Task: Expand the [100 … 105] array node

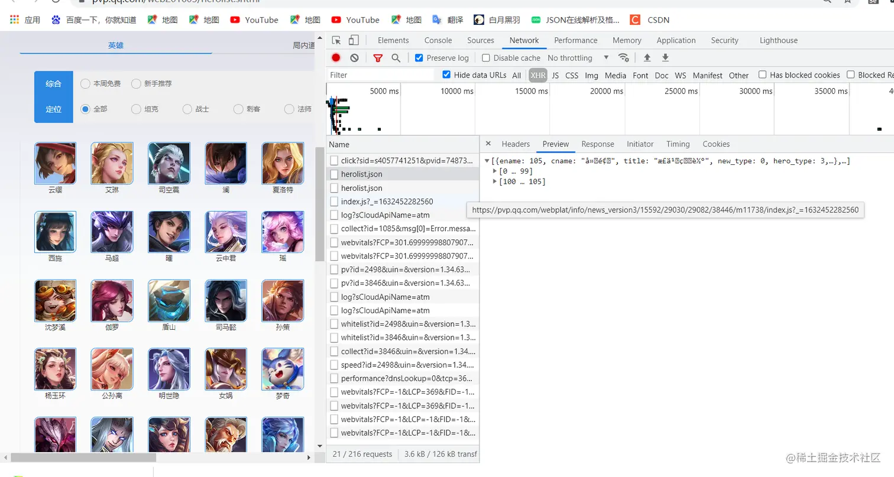Action: pyautogui.click(x=495, y=181)
